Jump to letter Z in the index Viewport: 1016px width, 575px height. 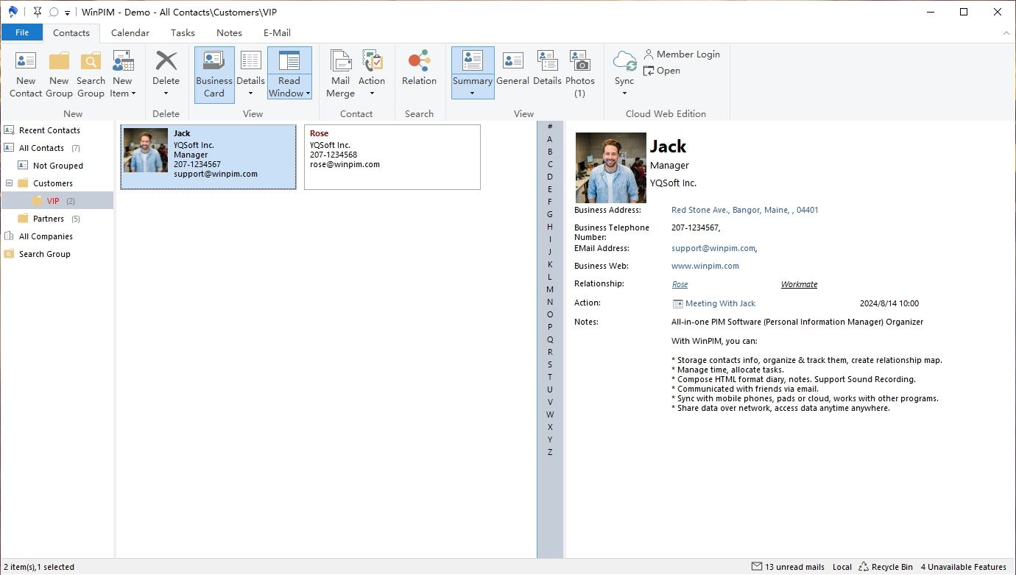point(550,452)
